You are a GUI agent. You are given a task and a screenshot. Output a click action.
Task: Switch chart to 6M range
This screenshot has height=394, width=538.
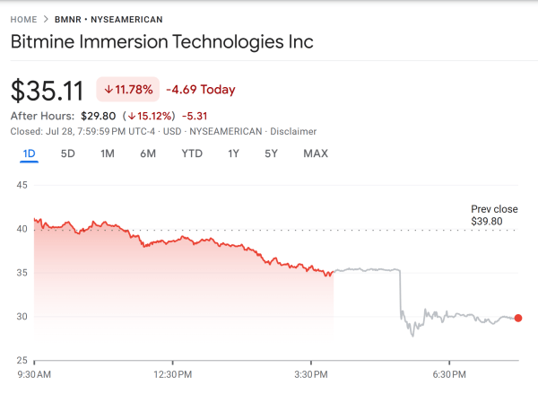148,153
